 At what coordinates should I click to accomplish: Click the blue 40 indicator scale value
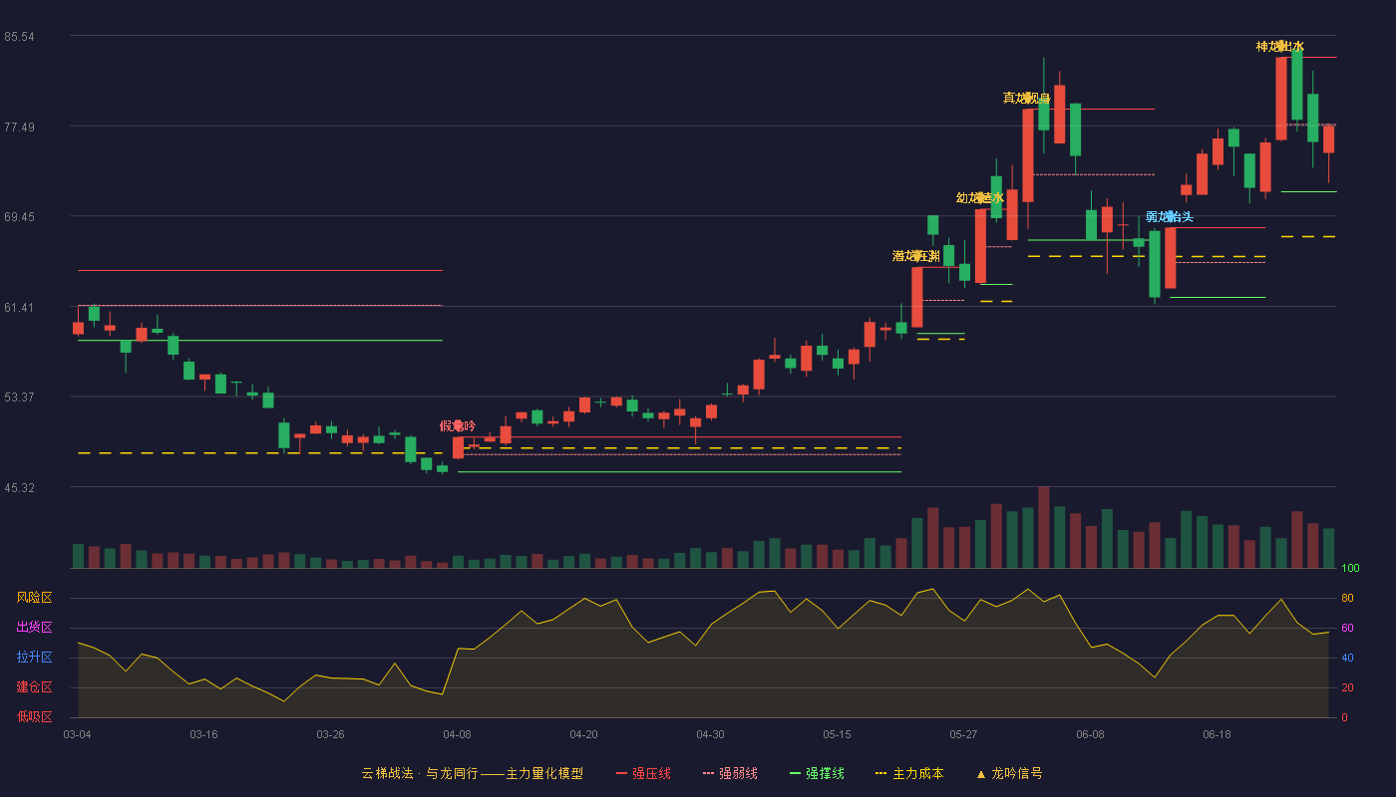1347,658
